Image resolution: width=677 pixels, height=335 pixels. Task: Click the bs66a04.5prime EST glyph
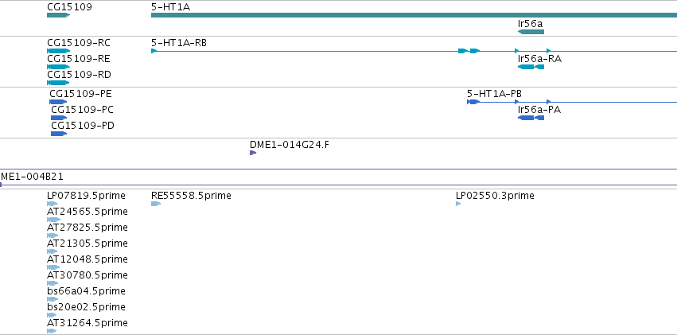tap(52, 299)
